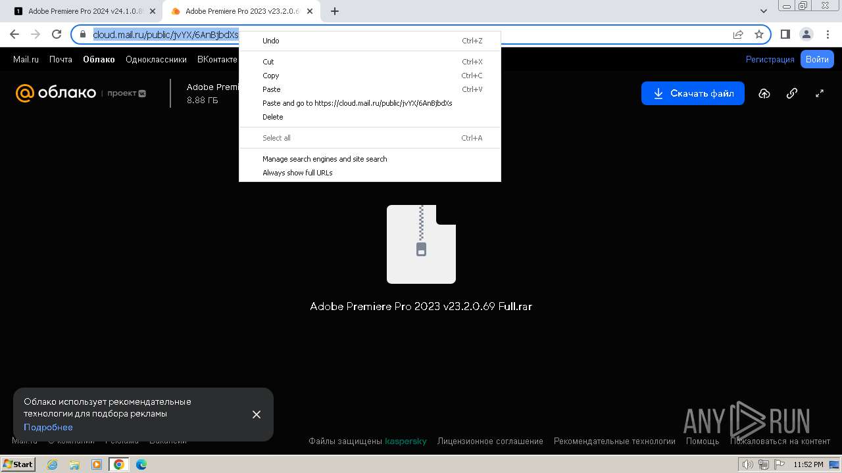The width and height of the screenshot is (842, 473).
Task: Choose Paste in the context menu
Action: click(x=370, y=89)
